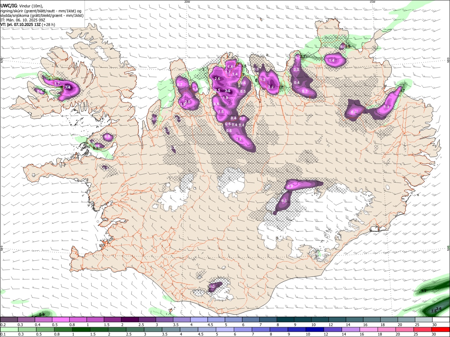
Task: Click the white snow legend swatch at 30
Action: tap(441, 320)
